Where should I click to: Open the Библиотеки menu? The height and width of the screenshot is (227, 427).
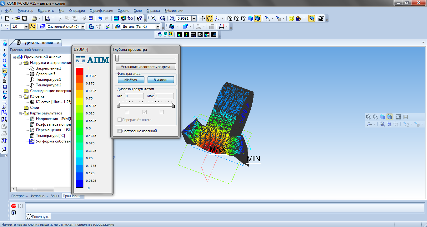pyautogui.click(x=174, y=11)
